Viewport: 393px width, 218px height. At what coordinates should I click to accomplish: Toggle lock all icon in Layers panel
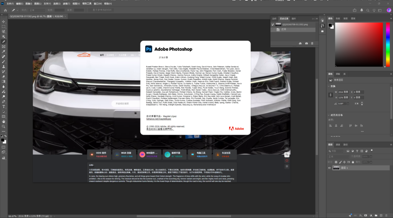(x=353, y=162)
